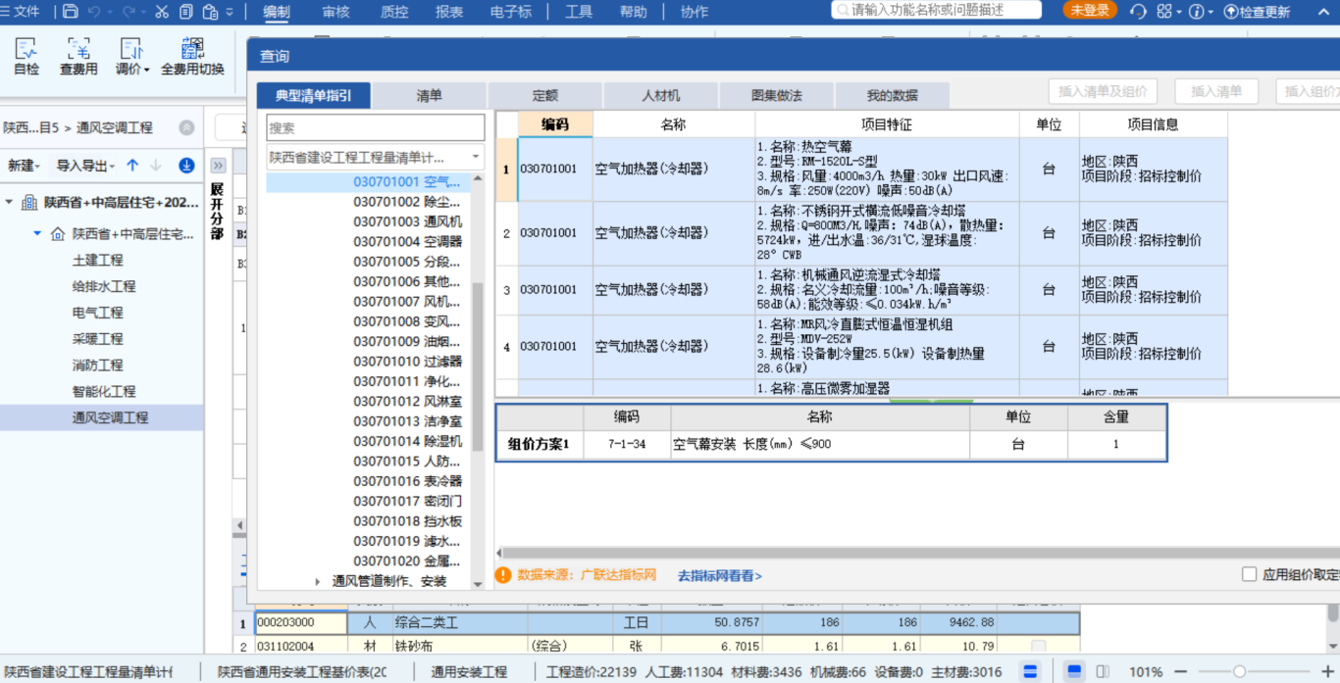Select 7-1-34 空气幕安装 pricing row
This screenshot has height=683, width=1340.
coord(831,444)
